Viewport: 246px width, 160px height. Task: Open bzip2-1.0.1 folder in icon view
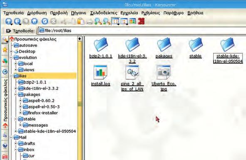(x=101, y=48)
